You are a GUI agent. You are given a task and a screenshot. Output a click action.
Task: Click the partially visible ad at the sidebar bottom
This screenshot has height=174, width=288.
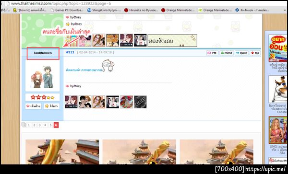[x=277, y=161]
